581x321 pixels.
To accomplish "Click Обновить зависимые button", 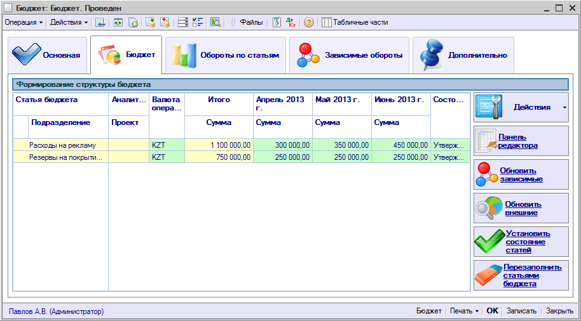I will click(521, 174).
